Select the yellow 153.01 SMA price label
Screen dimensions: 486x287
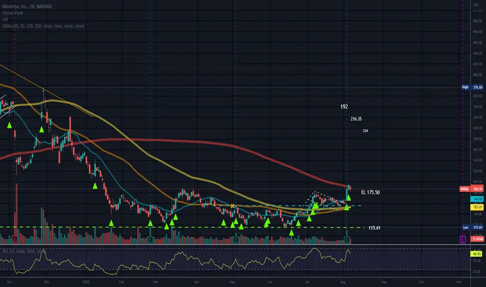click(477, 207)
